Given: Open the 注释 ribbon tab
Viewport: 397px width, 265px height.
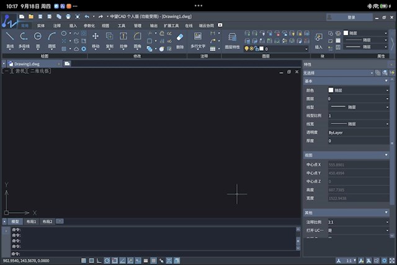Looking at the screenshot, I should click(x=57, y=25).
